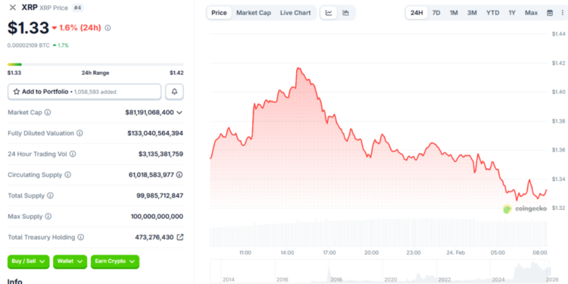Click the $133,040,564,394 valuation value
The height and width of the screenshot is (284, 568).
155,133
